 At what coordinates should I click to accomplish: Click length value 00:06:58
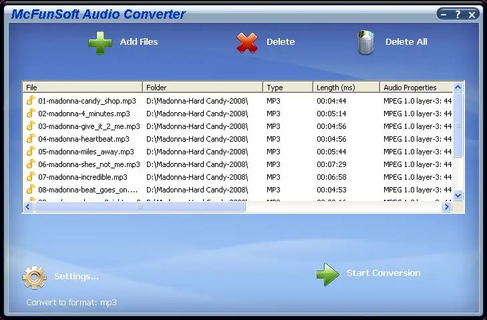(x=331, y=177)
